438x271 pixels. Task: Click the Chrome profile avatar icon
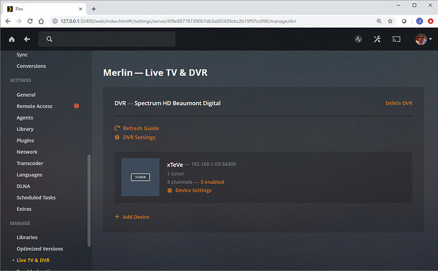420,21
